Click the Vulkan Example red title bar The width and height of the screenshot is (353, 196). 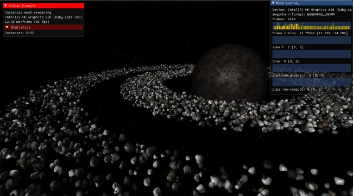(43, 6)
